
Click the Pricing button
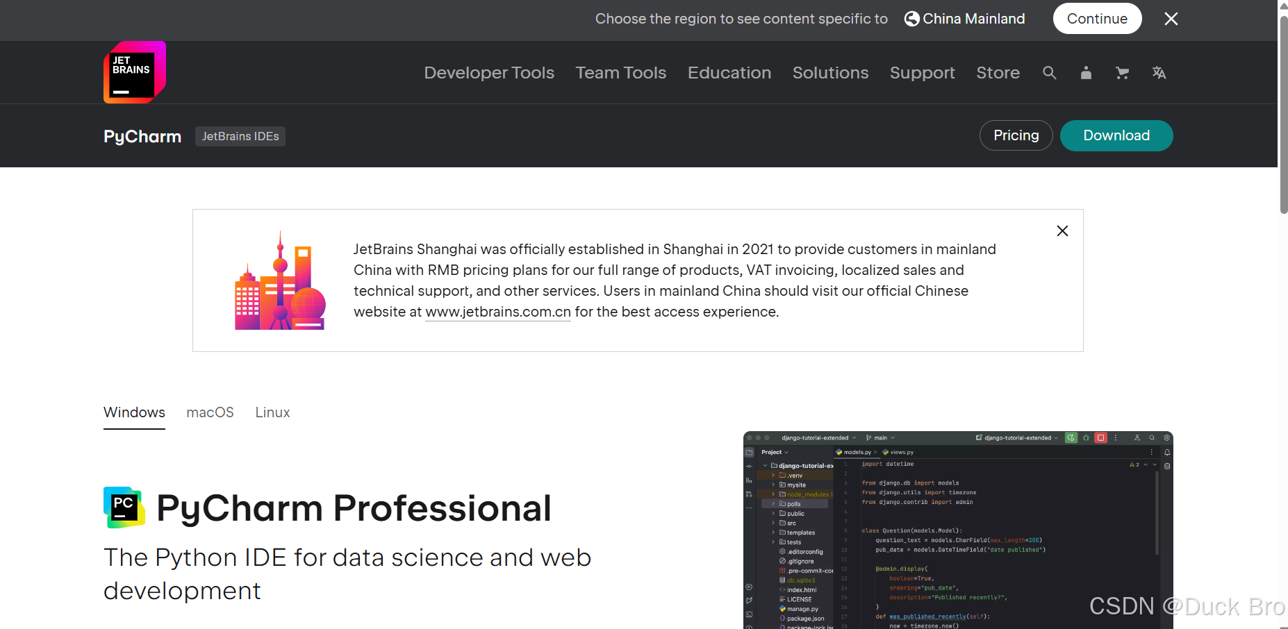[x=1016, y=135]
